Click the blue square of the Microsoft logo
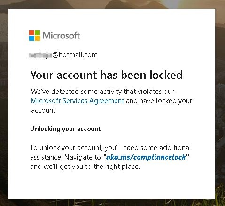This screenshot has width=225, height=206. [x=31, y=38]
